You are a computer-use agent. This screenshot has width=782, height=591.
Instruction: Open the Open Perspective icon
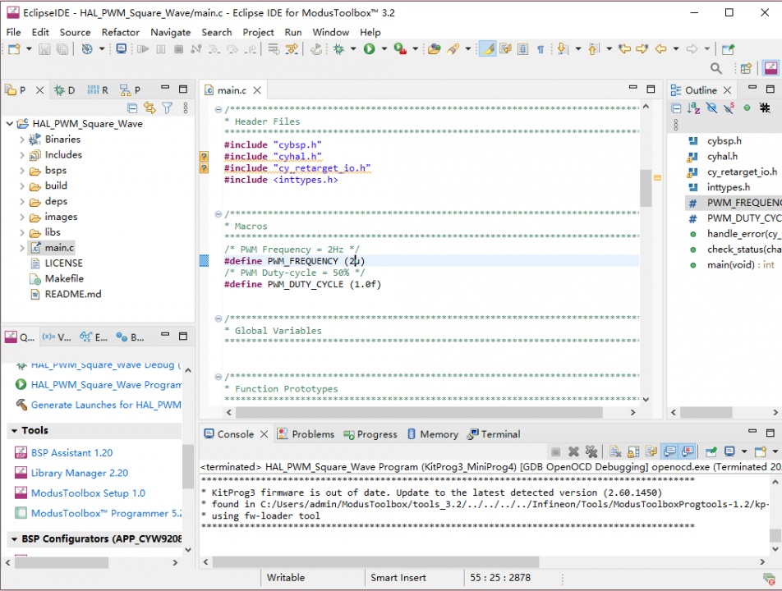tap(746, 68)
